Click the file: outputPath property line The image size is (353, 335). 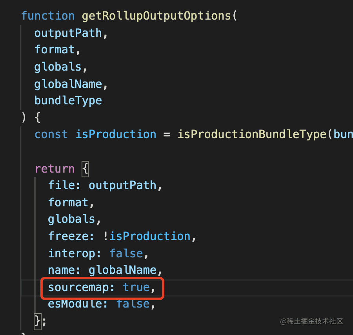pos(105,186)
